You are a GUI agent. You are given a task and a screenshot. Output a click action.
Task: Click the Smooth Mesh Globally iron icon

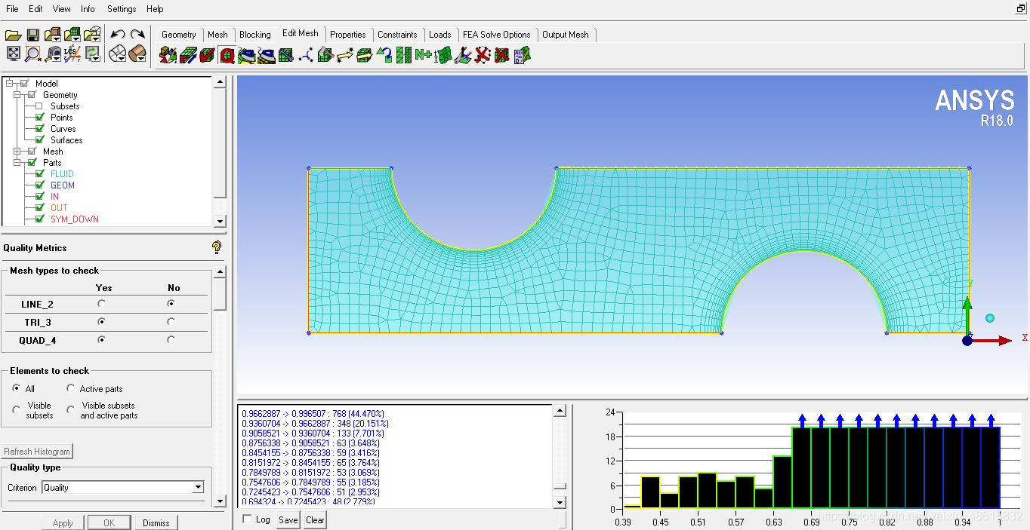click(x=246, y=55)
